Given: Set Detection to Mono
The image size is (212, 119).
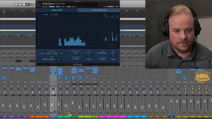Looking at the screenshot, I should coord(62,54).
